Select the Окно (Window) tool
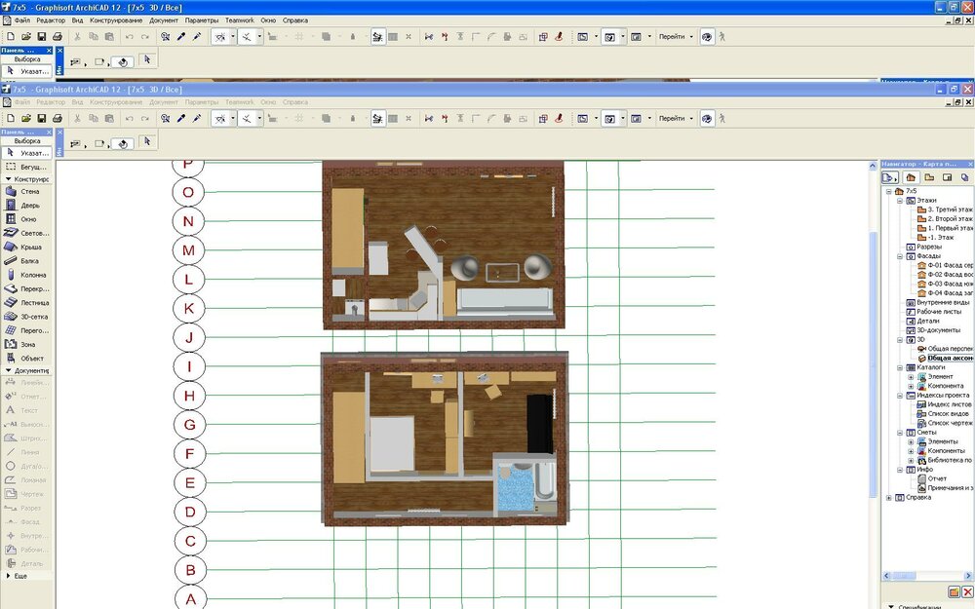The image size is (975, 609). (27, 219)
